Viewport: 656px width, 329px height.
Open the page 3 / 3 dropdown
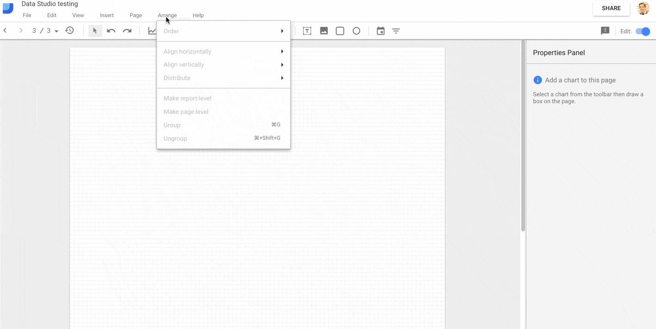pyautogui.click(x=45, y=31)
